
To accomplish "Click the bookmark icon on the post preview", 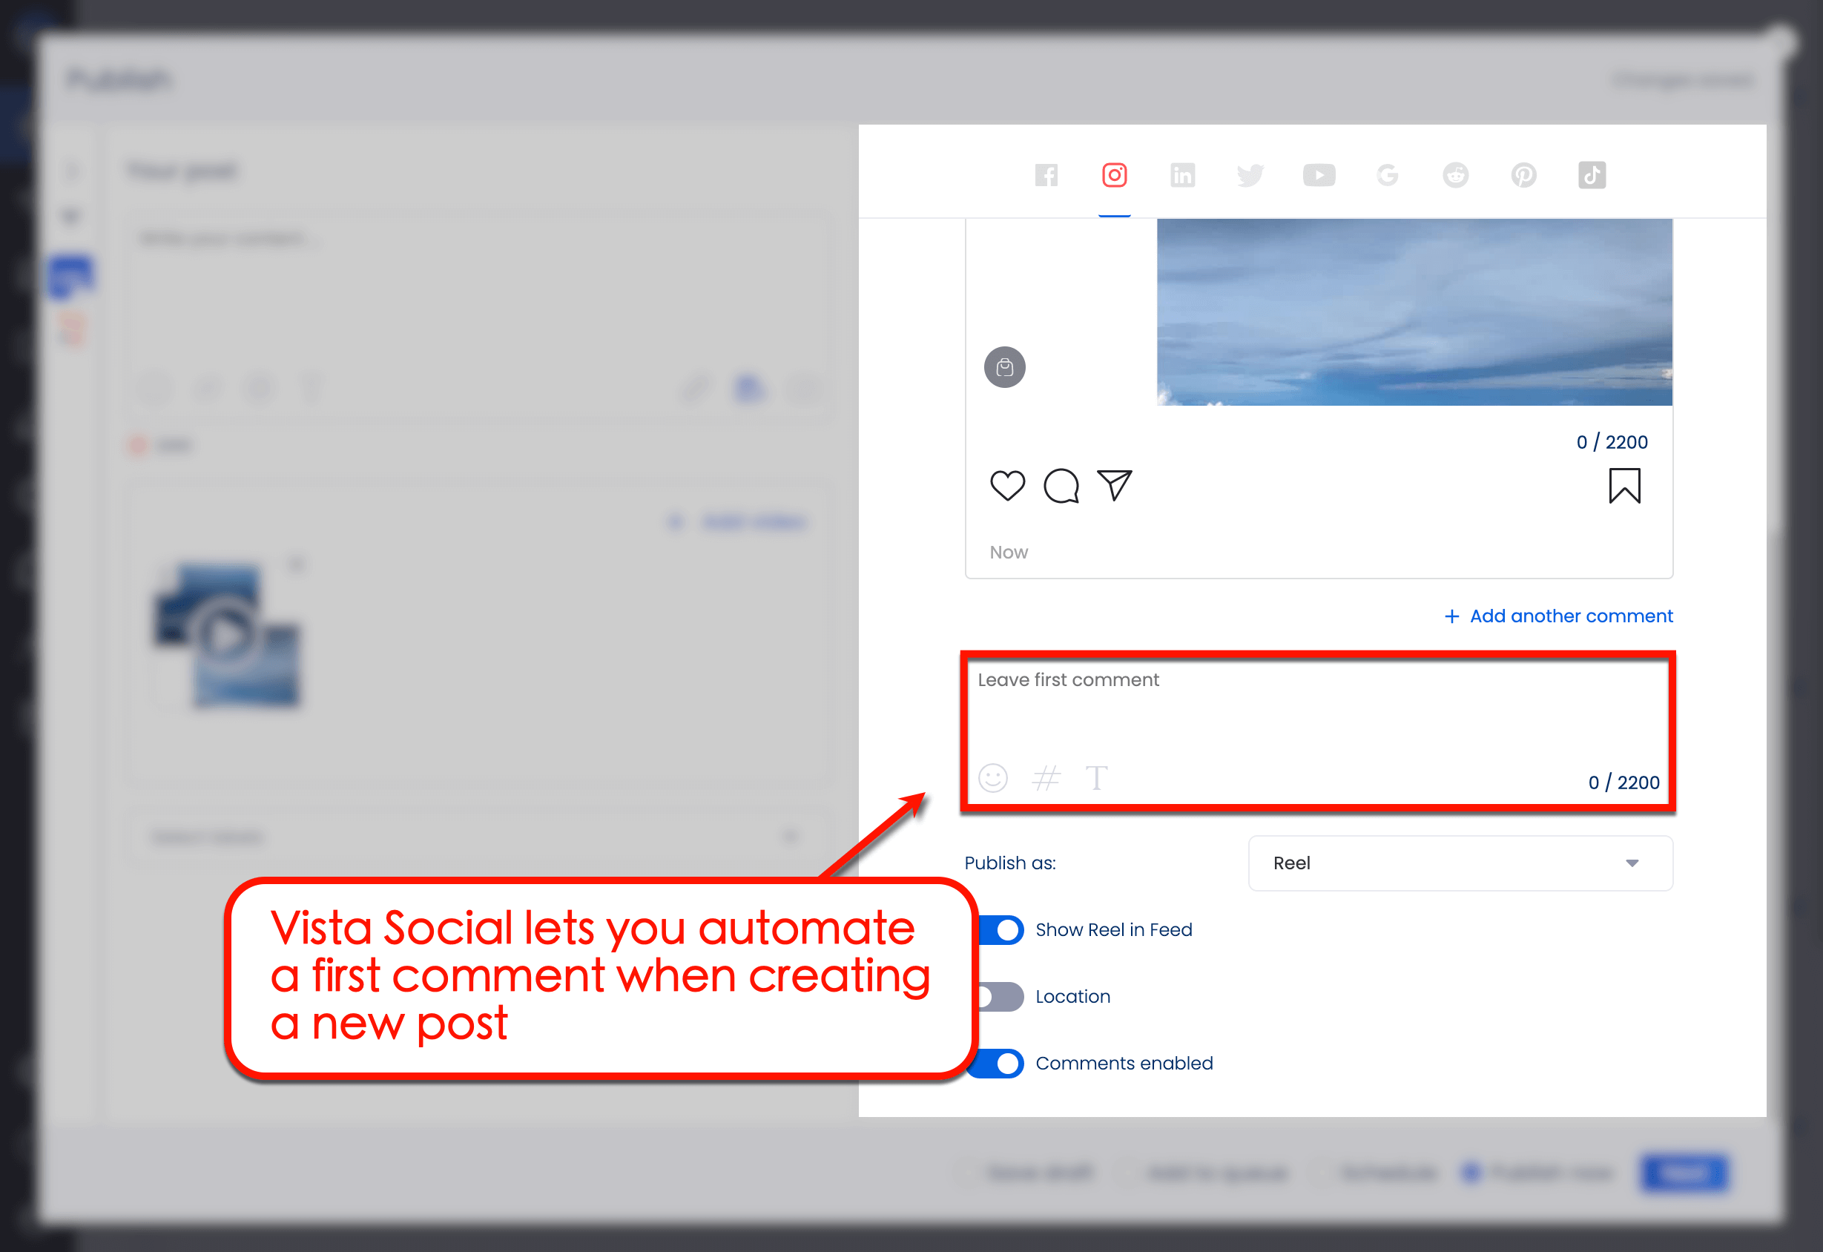I will [x=1624, y=486].
